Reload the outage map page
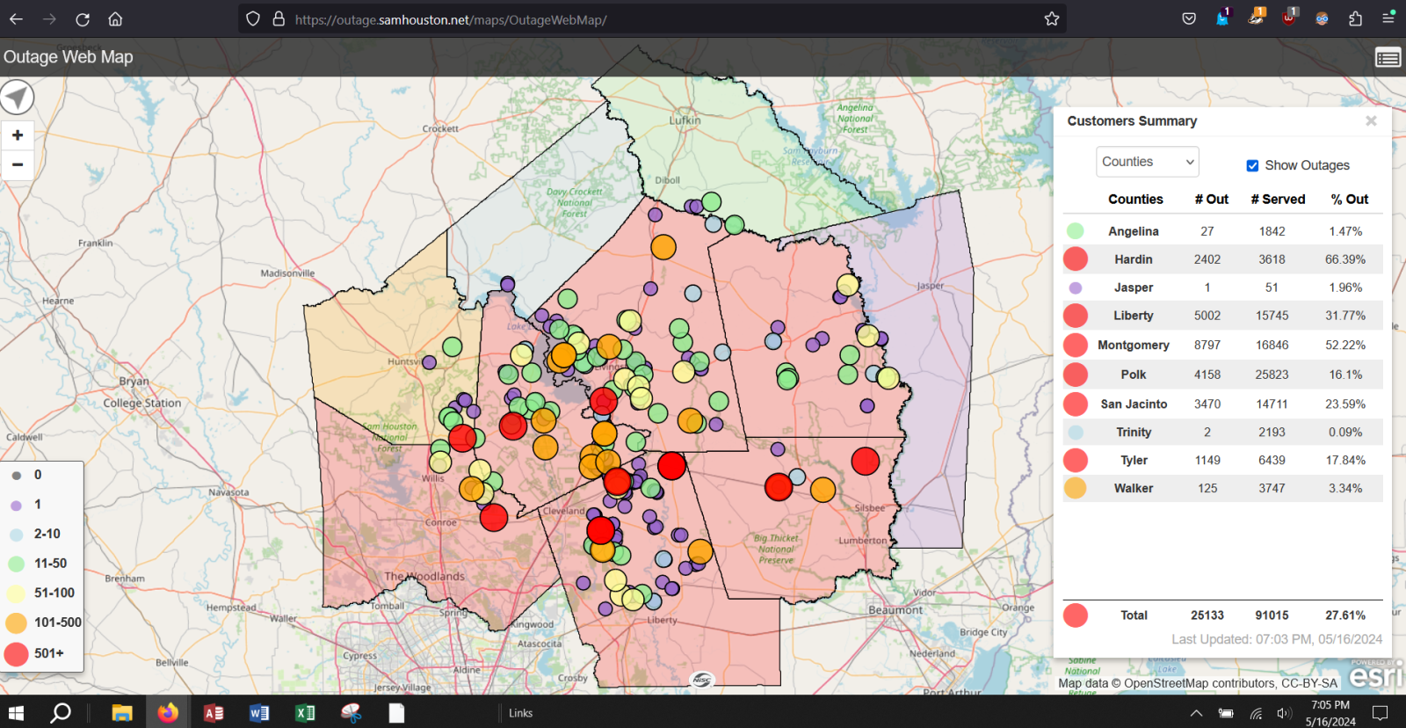This screenshot has height=728, width=1406. (83, 18)
